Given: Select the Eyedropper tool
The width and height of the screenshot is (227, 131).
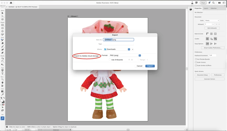Looking at the screenshot, I should point(2,95).
